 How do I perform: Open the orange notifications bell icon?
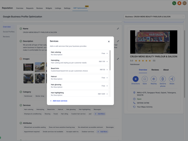point(179,3)
